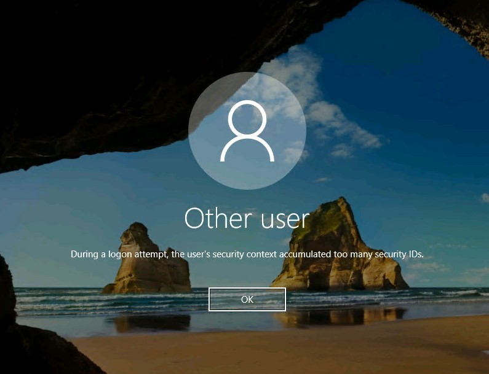Viewport: 489px width, 374px height.
Task: Click the user avatar silhouette icon
Action: pyautogui.click(x=247, y=130)
